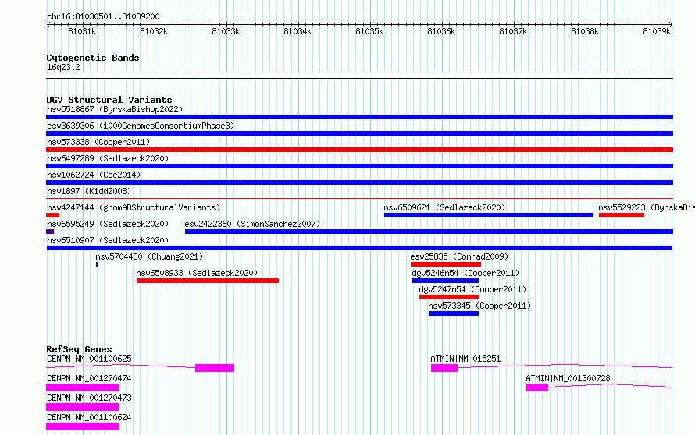Open the nsv6497289 (Sedlazeck2020) label

(108, 158)
